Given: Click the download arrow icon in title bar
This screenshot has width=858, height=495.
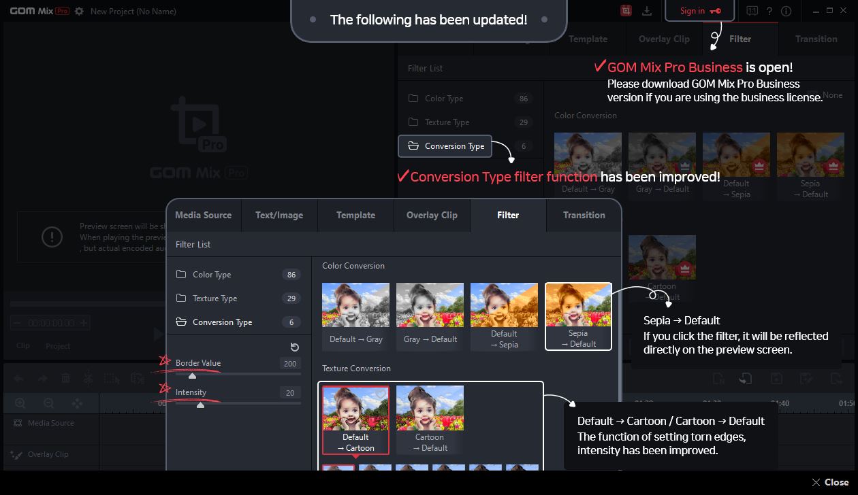Looking at the screenshot, I should pyautogui.click(x=647, y=11).
